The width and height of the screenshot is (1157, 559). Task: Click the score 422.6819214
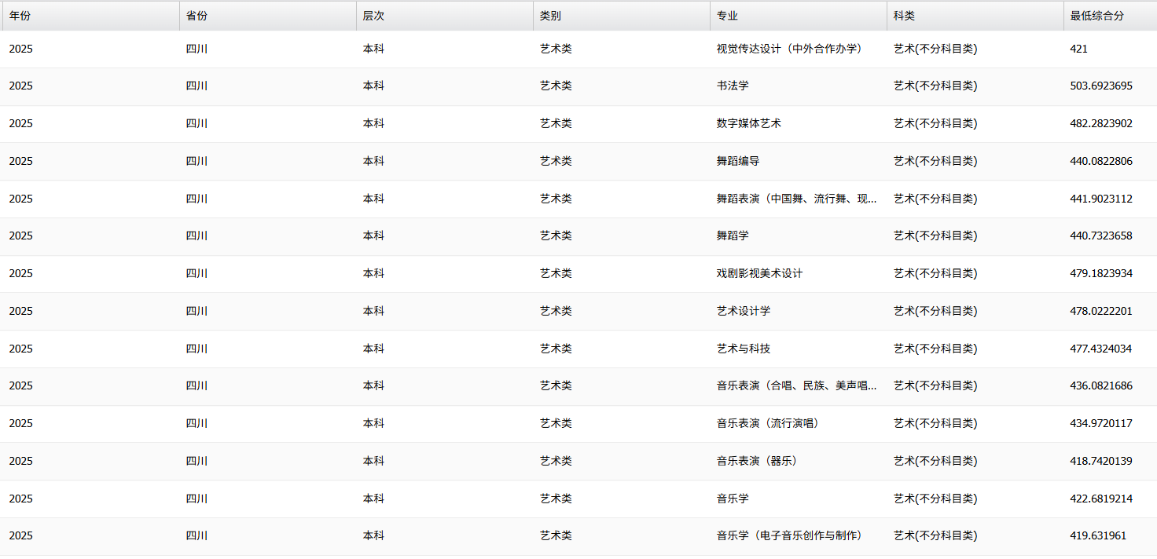pos(1101,499)
